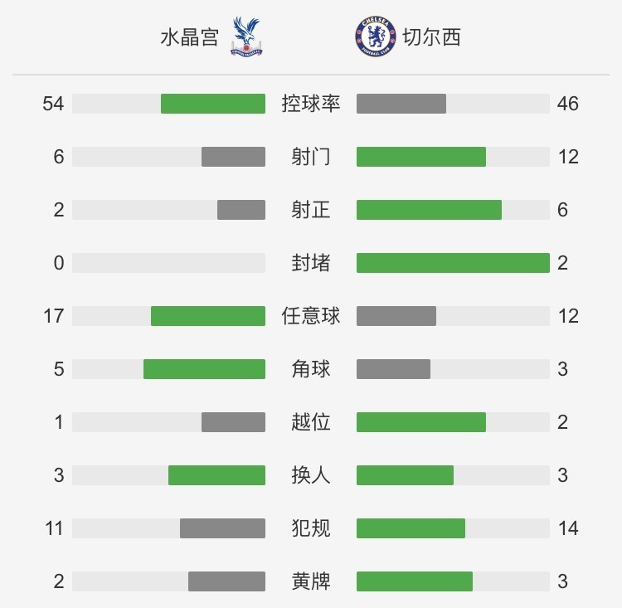Select the 射正 shots on target label

click(311, 210)
